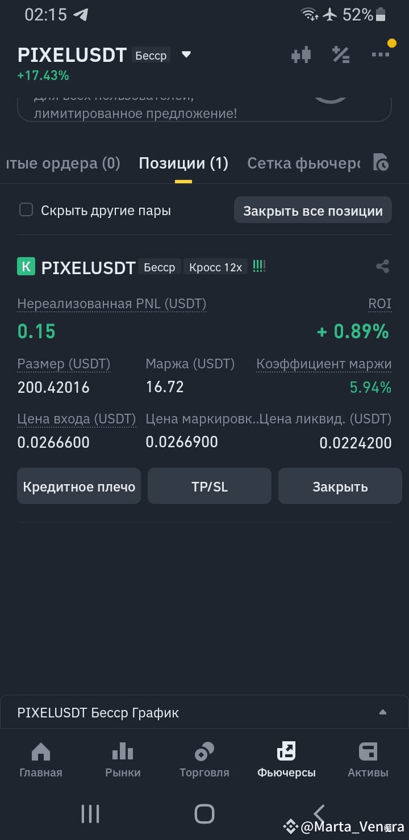Share the PIXELUSDT position
The image size is (409, 840).
tap(383, 266)
